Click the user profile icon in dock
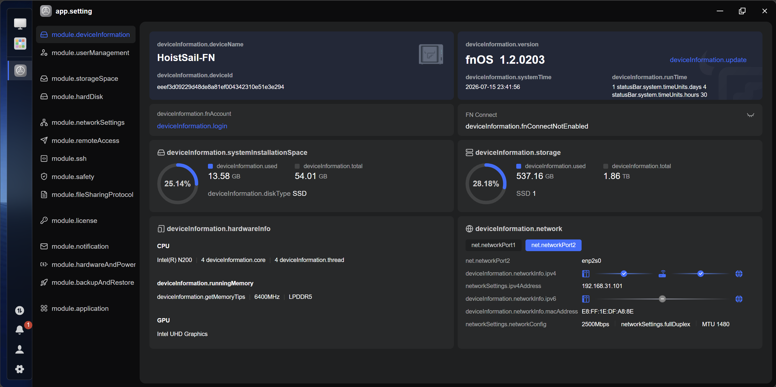This screenshot has width=776, height=387. point(20,349)
